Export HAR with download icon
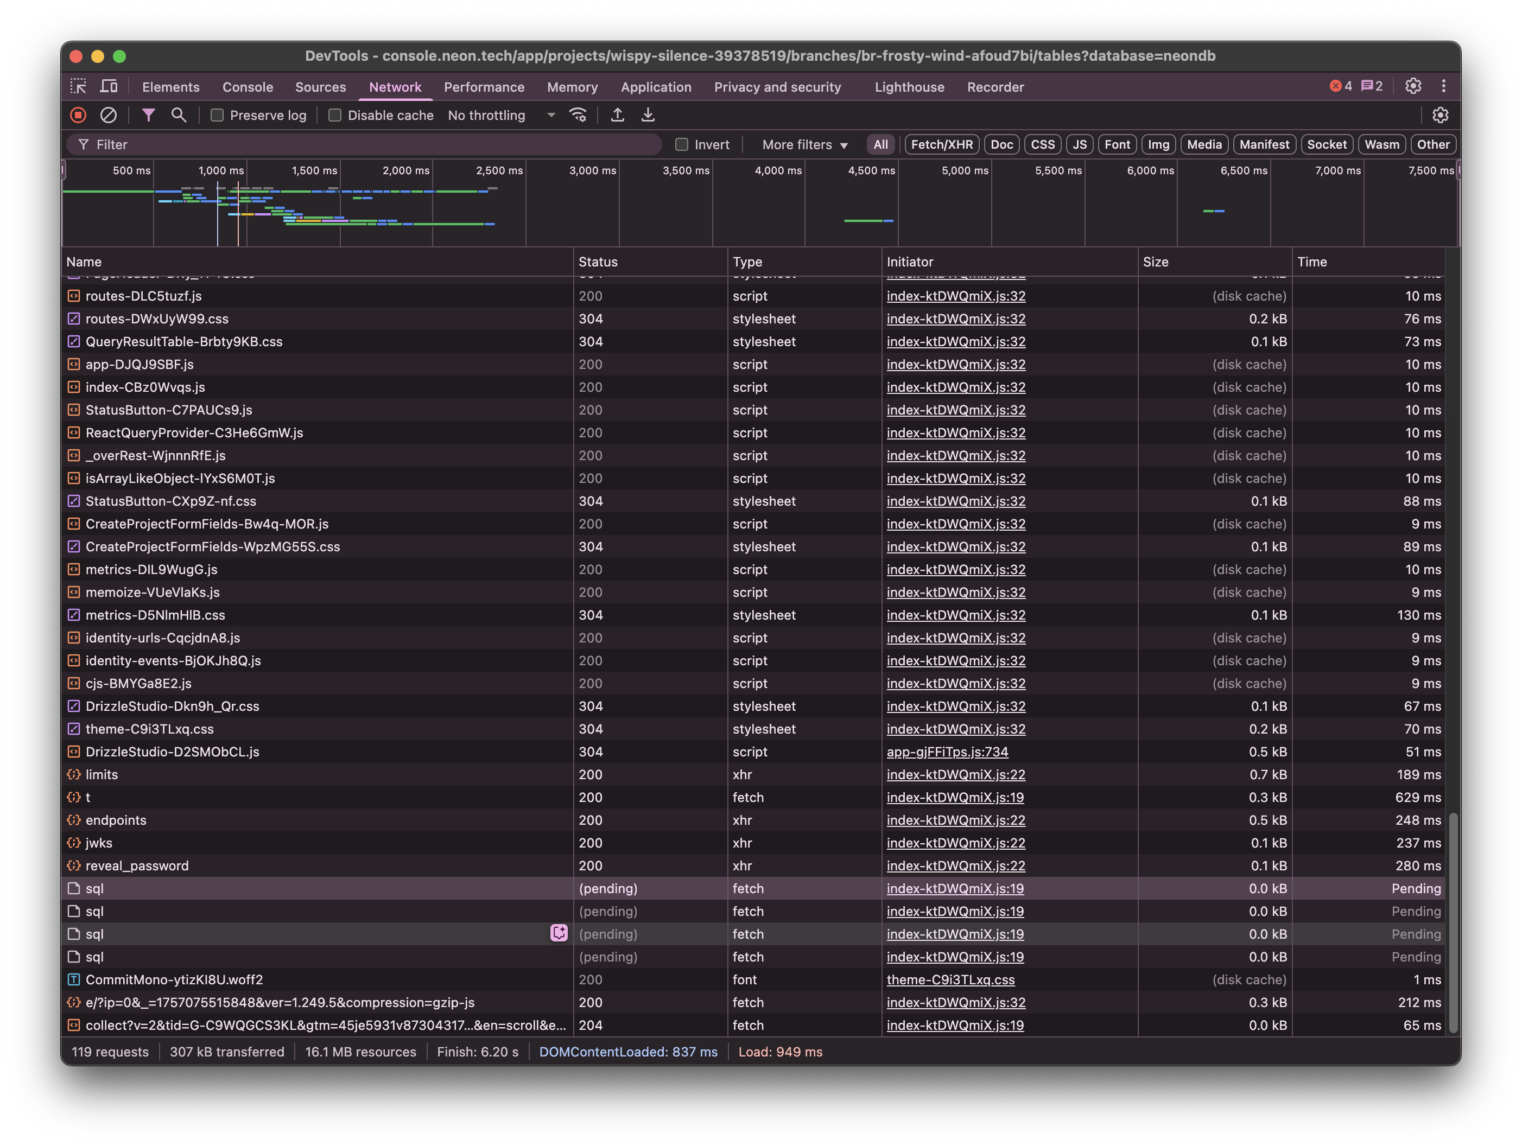The image size is (1522, 1146). click(x=648, y=116)
